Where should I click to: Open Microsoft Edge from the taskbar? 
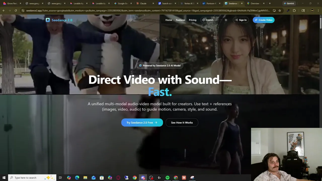pyautogui.click(x=77, y=178)
